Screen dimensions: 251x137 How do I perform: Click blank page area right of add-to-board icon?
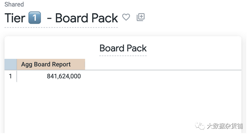point(195,17)
